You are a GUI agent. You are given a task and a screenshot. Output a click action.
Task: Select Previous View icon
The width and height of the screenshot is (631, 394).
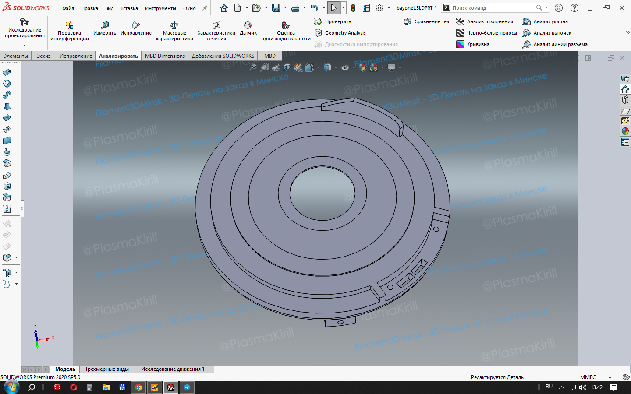tap(276, 67)
